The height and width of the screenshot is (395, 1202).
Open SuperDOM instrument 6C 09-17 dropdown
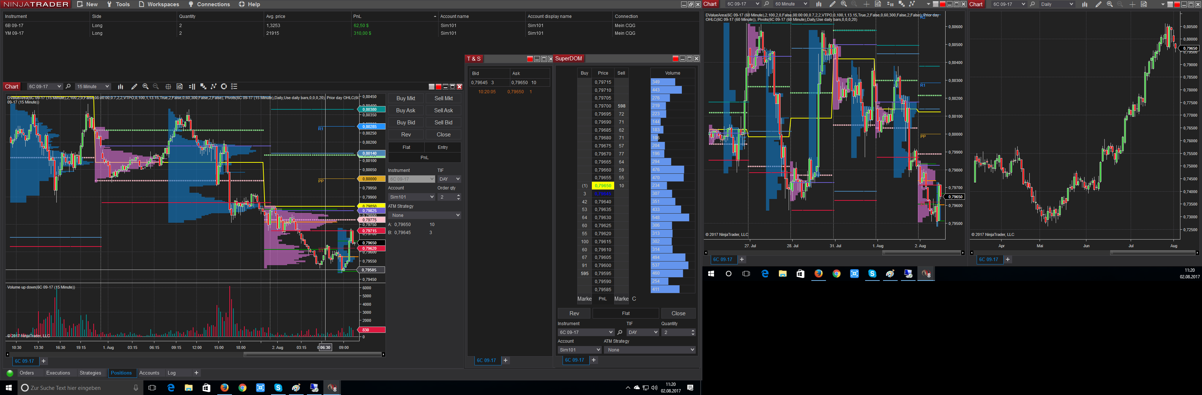click(x=586, y=332)
